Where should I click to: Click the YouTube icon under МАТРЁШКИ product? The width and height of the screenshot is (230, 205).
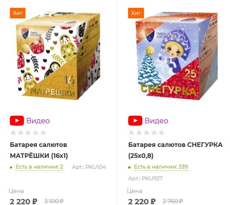pyautogui.click(x=17, y=121)
